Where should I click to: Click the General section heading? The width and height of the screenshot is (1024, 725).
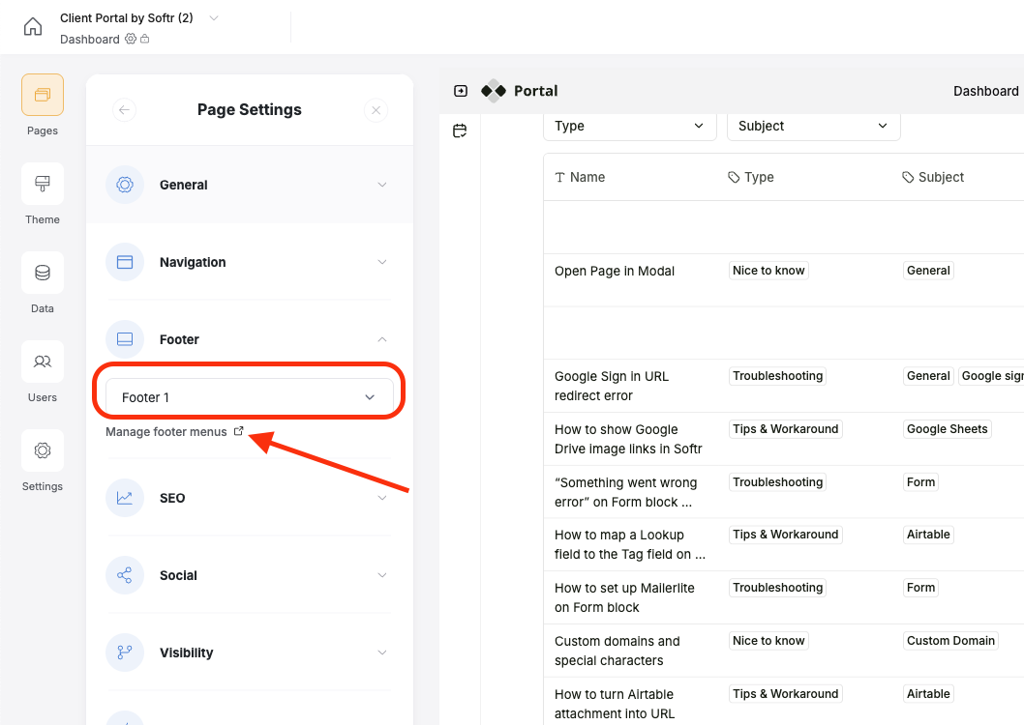[x=184, y=185]
